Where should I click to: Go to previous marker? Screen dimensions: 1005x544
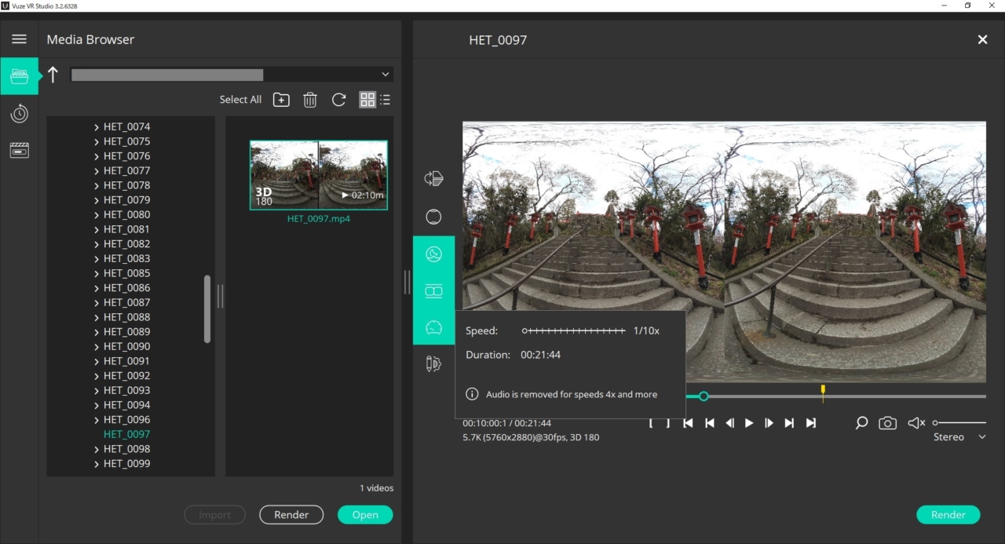(709, 423)
